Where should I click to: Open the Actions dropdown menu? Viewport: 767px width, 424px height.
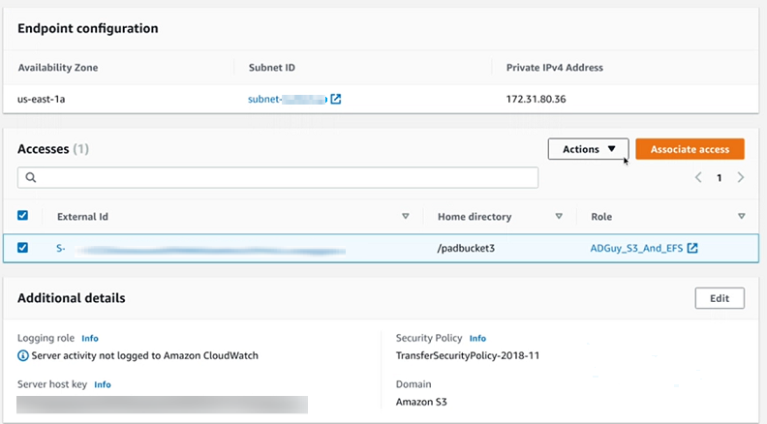(x=589, y=149)
